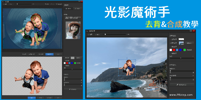
Task: Click top-left corner handle of placed cutout
Action: [x=118, y=59]
